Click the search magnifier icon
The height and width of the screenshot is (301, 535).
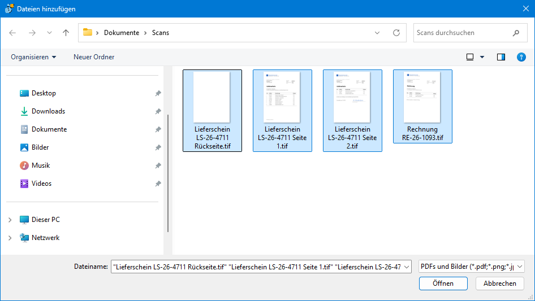(x=516, y=33)
